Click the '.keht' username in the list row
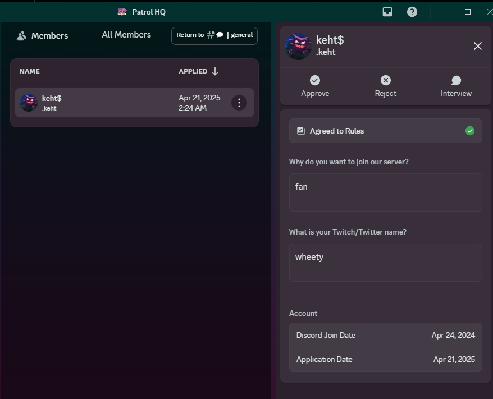Viewport: 493px width, 399px height. click(x=49, y=108)
